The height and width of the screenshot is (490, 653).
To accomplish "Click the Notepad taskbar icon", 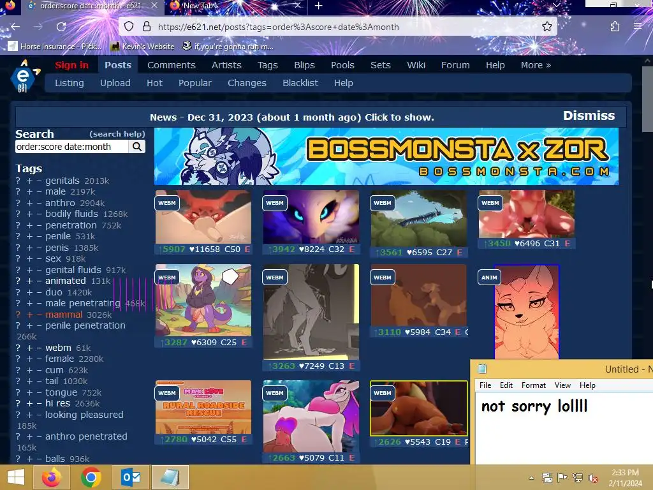I will click(x=170, y=477).
